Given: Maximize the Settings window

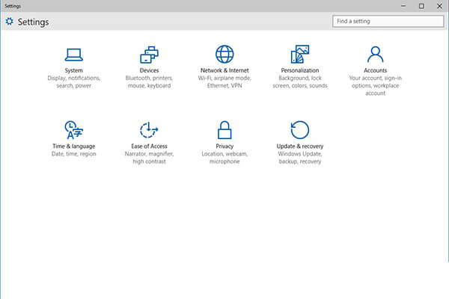Looking at the screenshot, I should pyautogui.click(x=421, y=6).
